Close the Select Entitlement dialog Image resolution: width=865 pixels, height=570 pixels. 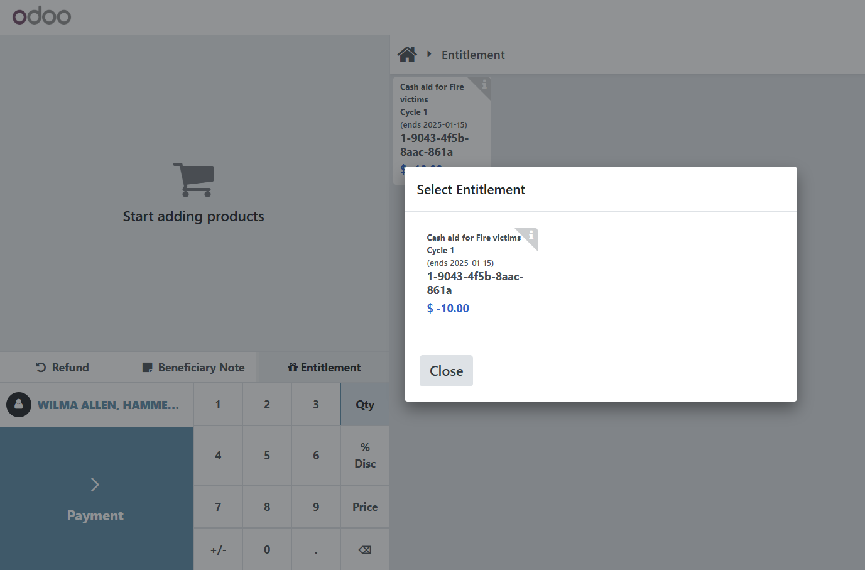(x=446, y=371)
